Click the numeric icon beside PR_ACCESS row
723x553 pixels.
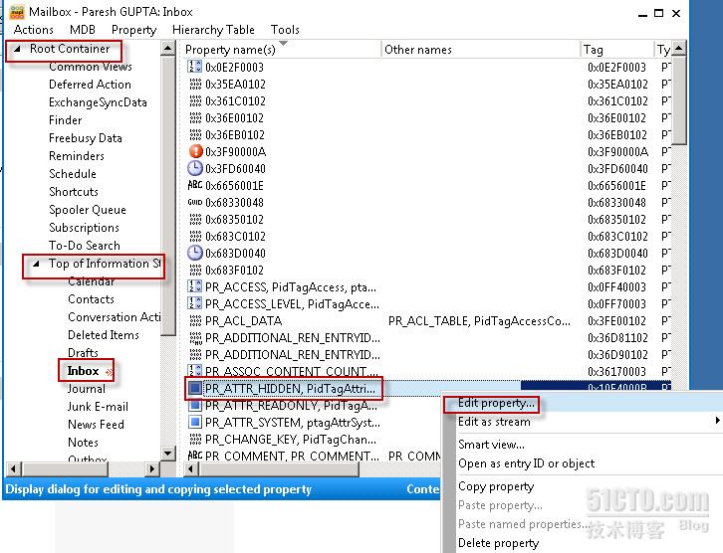pos(194,286)
